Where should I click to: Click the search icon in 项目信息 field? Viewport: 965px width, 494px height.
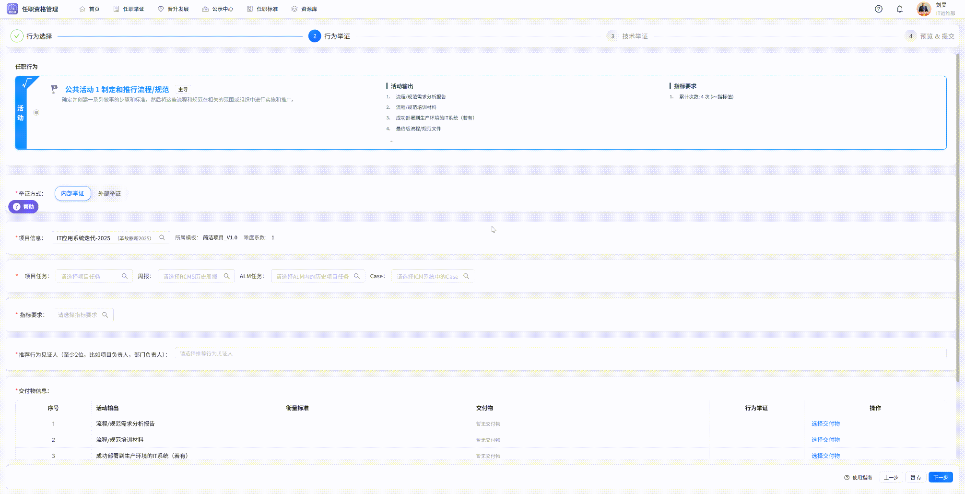point(162,238)
